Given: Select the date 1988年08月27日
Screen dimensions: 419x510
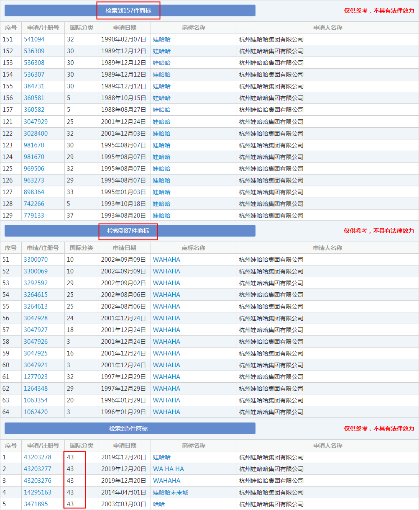Looking at the screenshot, I should click(x=124, y=110).
